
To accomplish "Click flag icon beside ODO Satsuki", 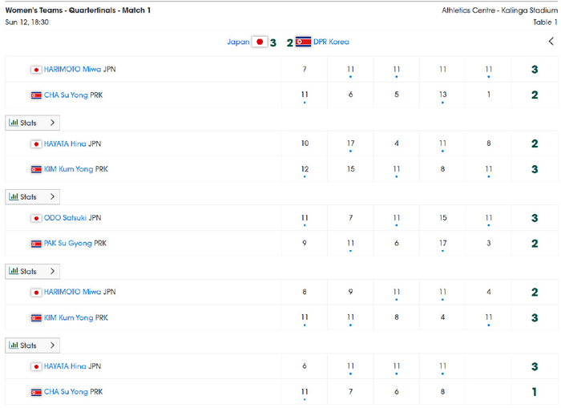I will (36, 218).
